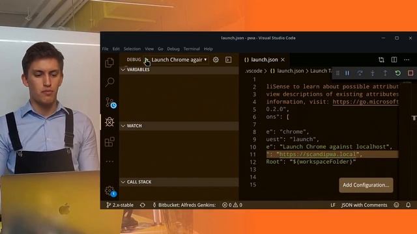Restart the debug session
This screenshot has height=234, width=417.
click(398, 73)
